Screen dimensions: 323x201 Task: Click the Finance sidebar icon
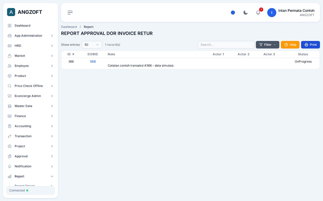10,116
